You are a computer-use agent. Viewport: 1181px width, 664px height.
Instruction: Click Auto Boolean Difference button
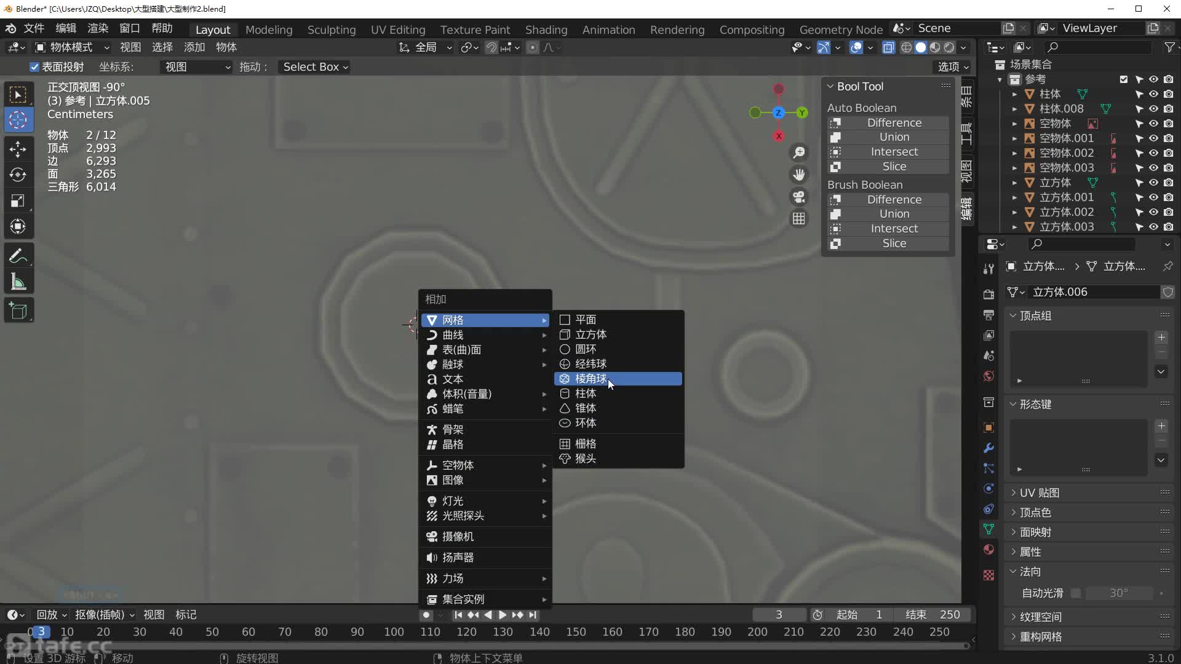pyautogui.click(x=893, y=122)
